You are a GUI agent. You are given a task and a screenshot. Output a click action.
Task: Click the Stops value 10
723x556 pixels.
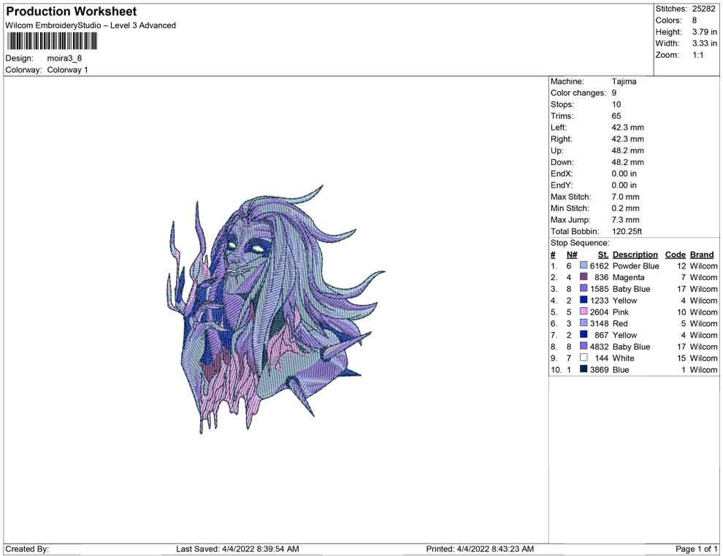(616, 104)
